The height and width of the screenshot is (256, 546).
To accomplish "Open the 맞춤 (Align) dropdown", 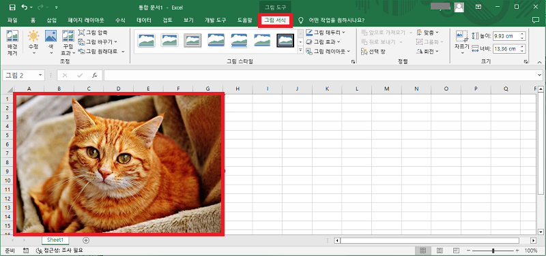I will pos(427,32).
